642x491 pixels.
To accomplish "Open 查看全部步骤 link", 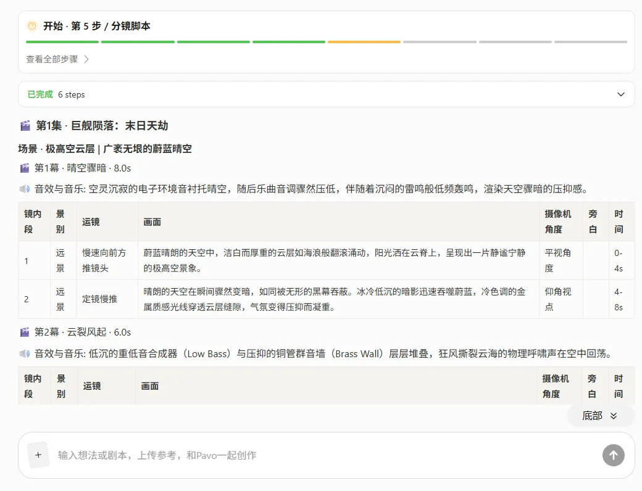I will [52, 59].
